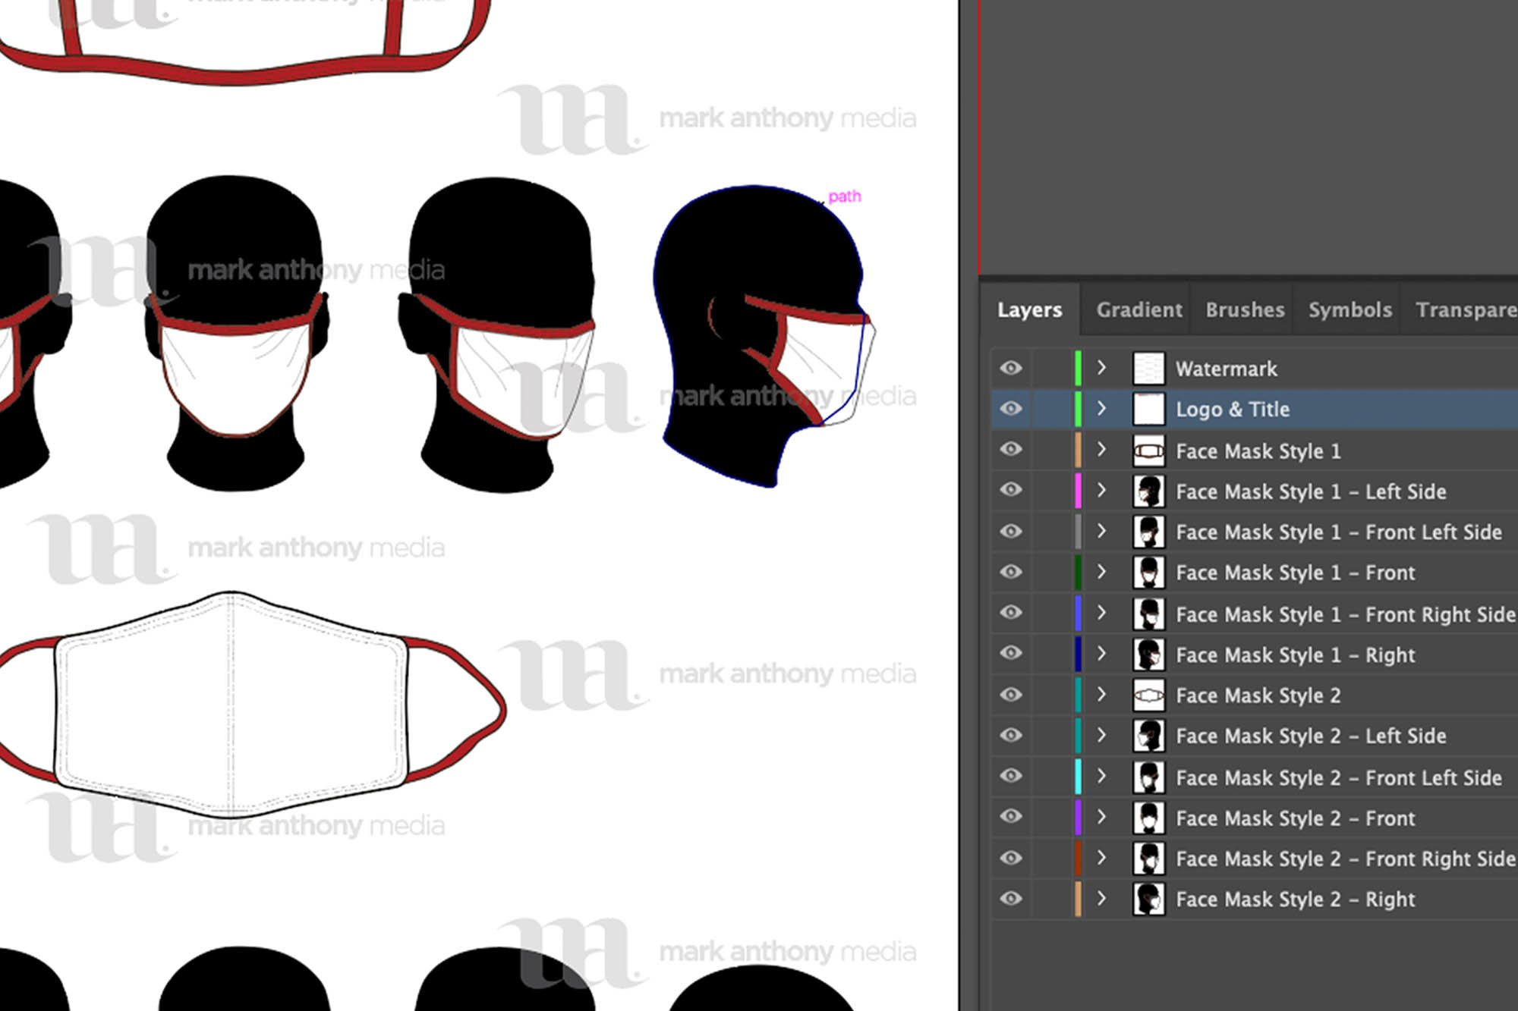
Task: Switch to the Brushes tab
Action: pyautogui.click(x=1243, y=309)
